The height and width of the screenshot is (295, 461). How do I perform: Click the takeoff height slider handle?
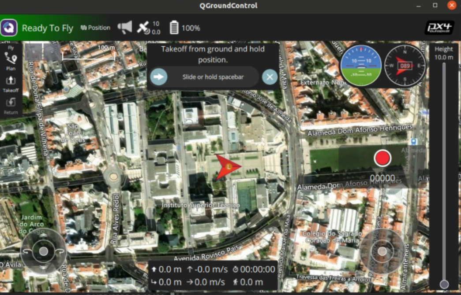click(x=444, y=284)
